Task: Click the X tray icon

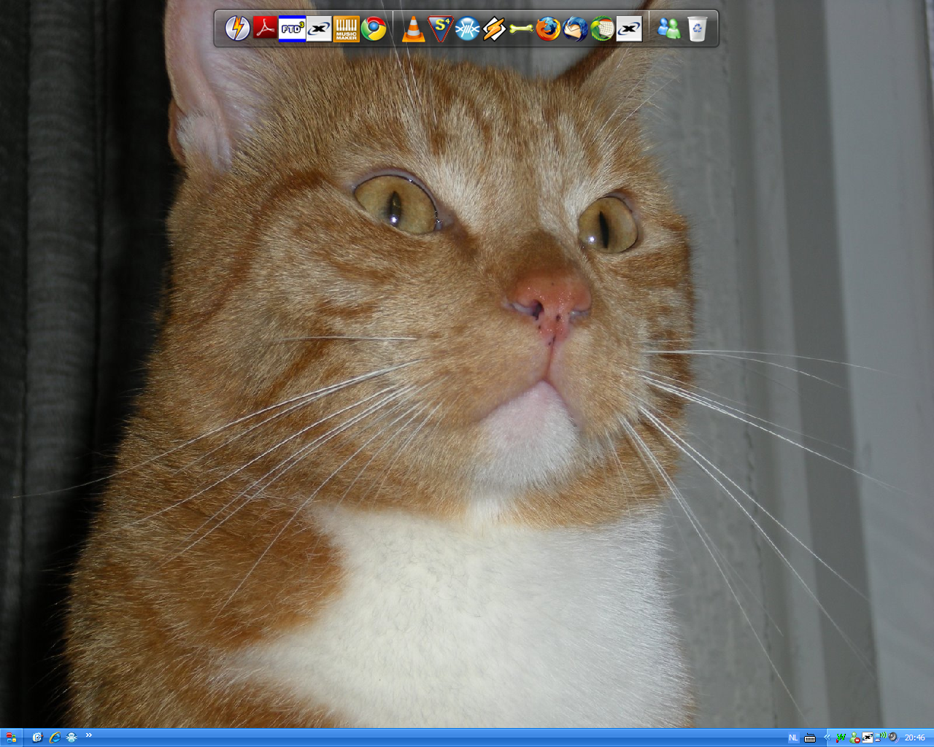Action: (x=868, y=738)
